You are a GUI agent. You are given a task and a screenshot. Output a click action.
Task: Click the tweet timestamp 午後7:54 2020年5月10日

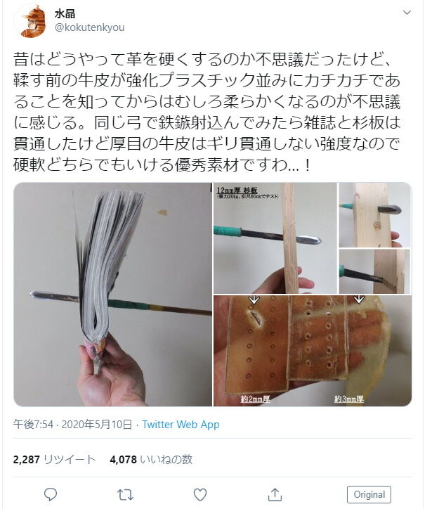point(72,425)
